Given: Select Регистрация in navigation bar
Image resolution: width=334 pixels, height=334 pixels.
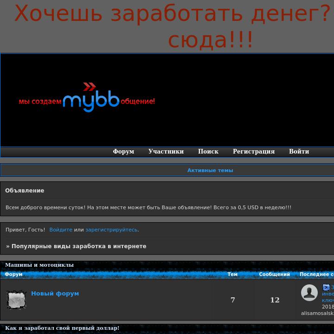Looking at the screenshot, I should point(254,151).
